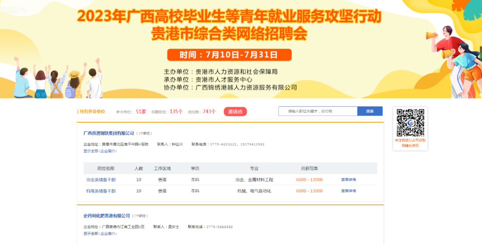This screenshot has width=482, height=245.
Task: Click the 参会单位 51家 count
Action: [x=131, y=112]
